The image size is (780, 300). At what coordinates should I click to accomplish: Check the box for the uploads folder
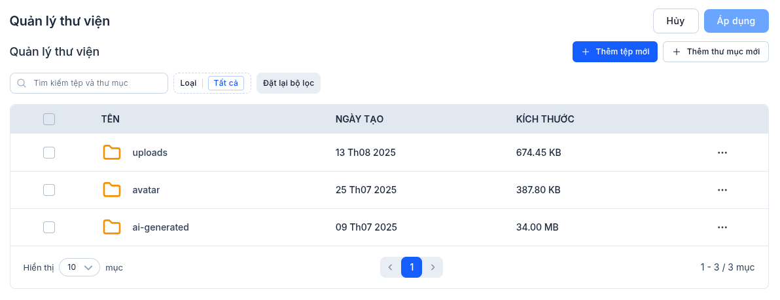point(49,153)
